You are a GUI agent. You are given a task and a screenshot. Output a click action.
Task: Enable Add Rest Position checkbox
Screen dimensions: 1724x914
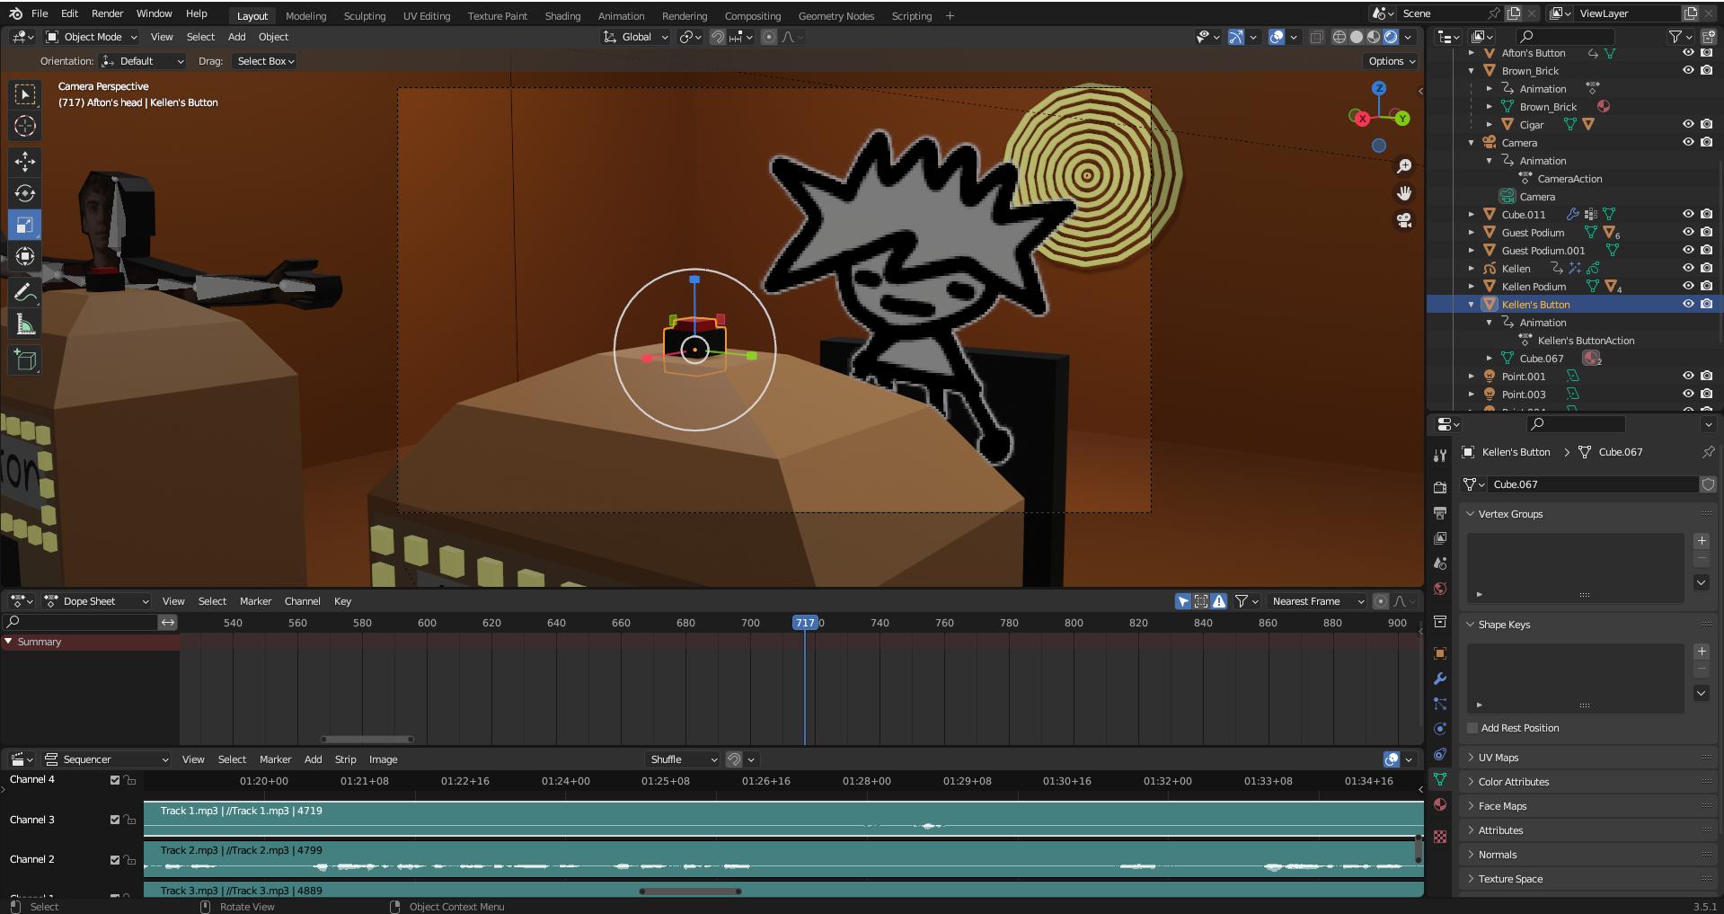(x=1472, y=728)
